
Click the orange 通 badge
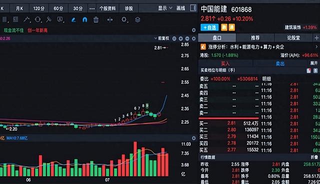(231, 27)
